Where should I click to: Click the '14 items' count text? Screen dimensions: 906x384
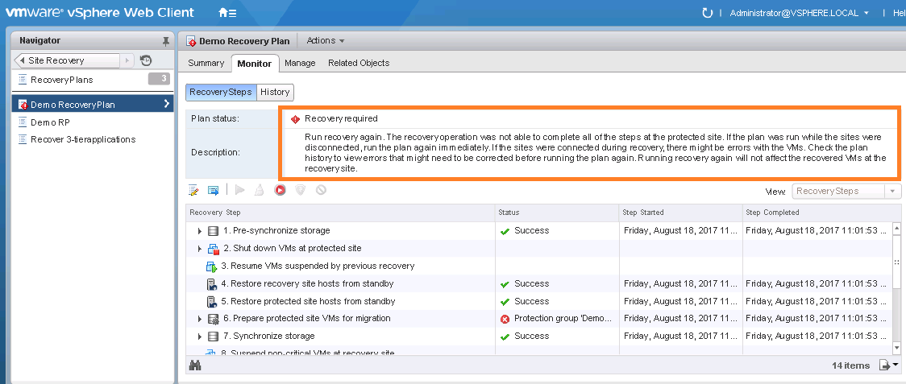pos(850,365)
